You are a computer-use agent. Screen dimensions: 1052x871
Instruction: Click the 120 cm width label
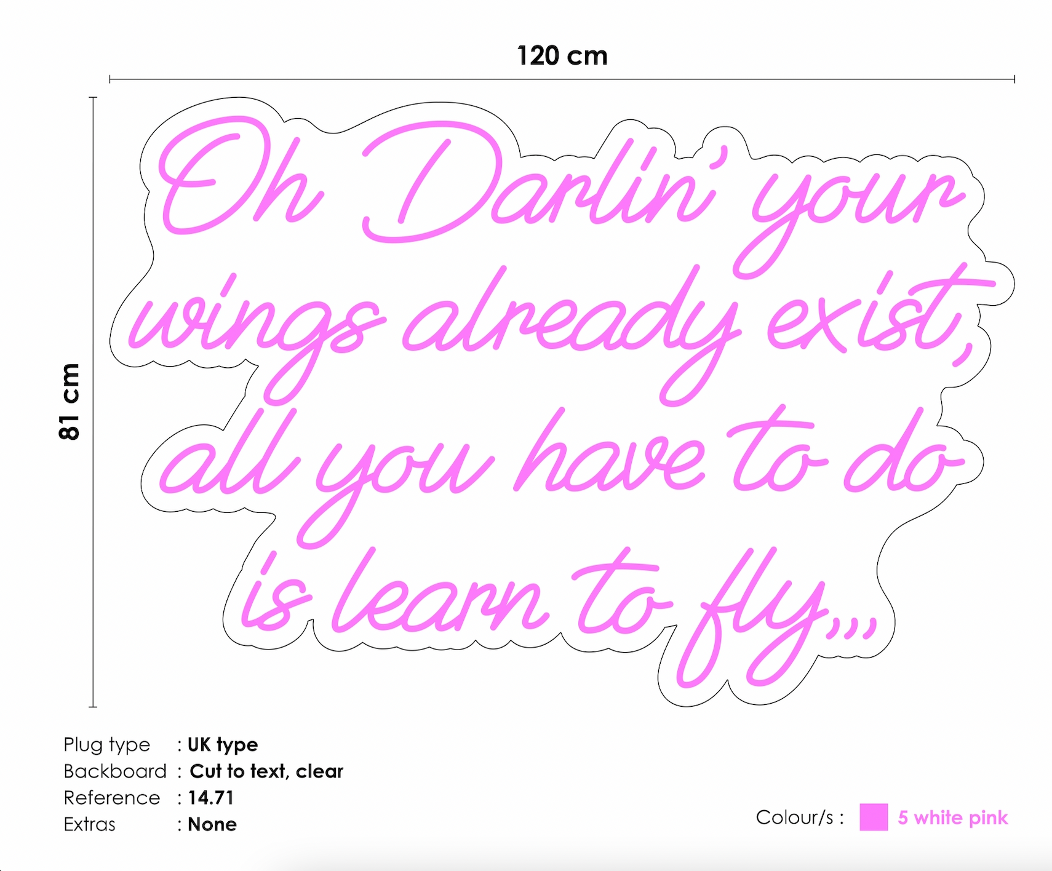562,56
